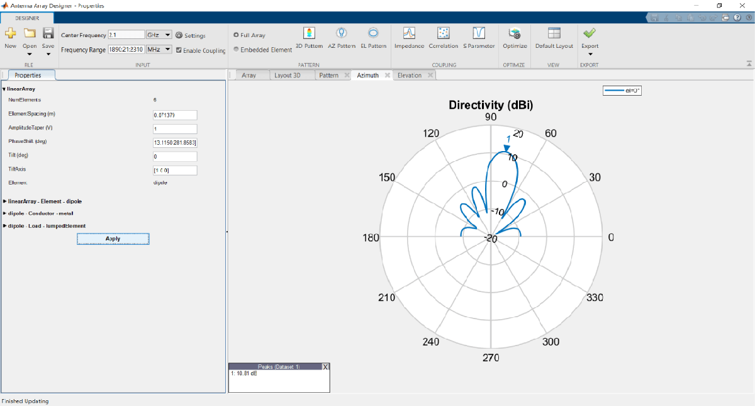Open frequency Settings
Image resolution: width=755 pixels, height=406 pixels.
point(191,36)
